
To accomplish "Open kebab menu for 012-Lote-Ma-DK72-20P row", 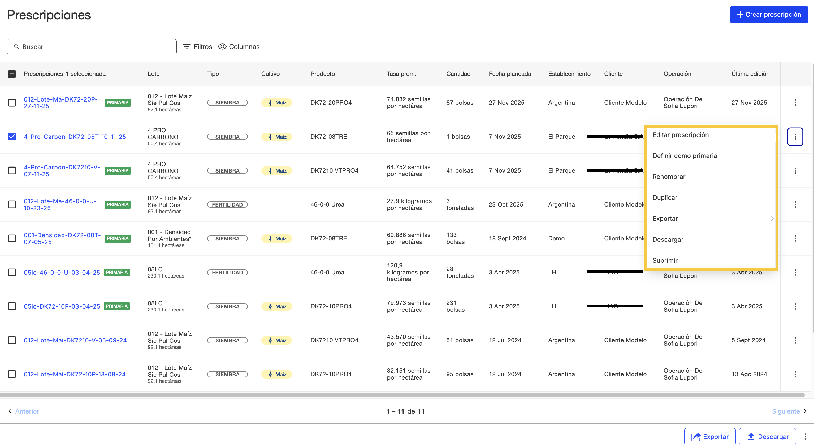I will click(795, 103).
